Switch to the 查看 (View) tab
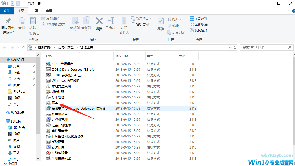The width and height of the screenshot is (295, 166). click(49, 11)
